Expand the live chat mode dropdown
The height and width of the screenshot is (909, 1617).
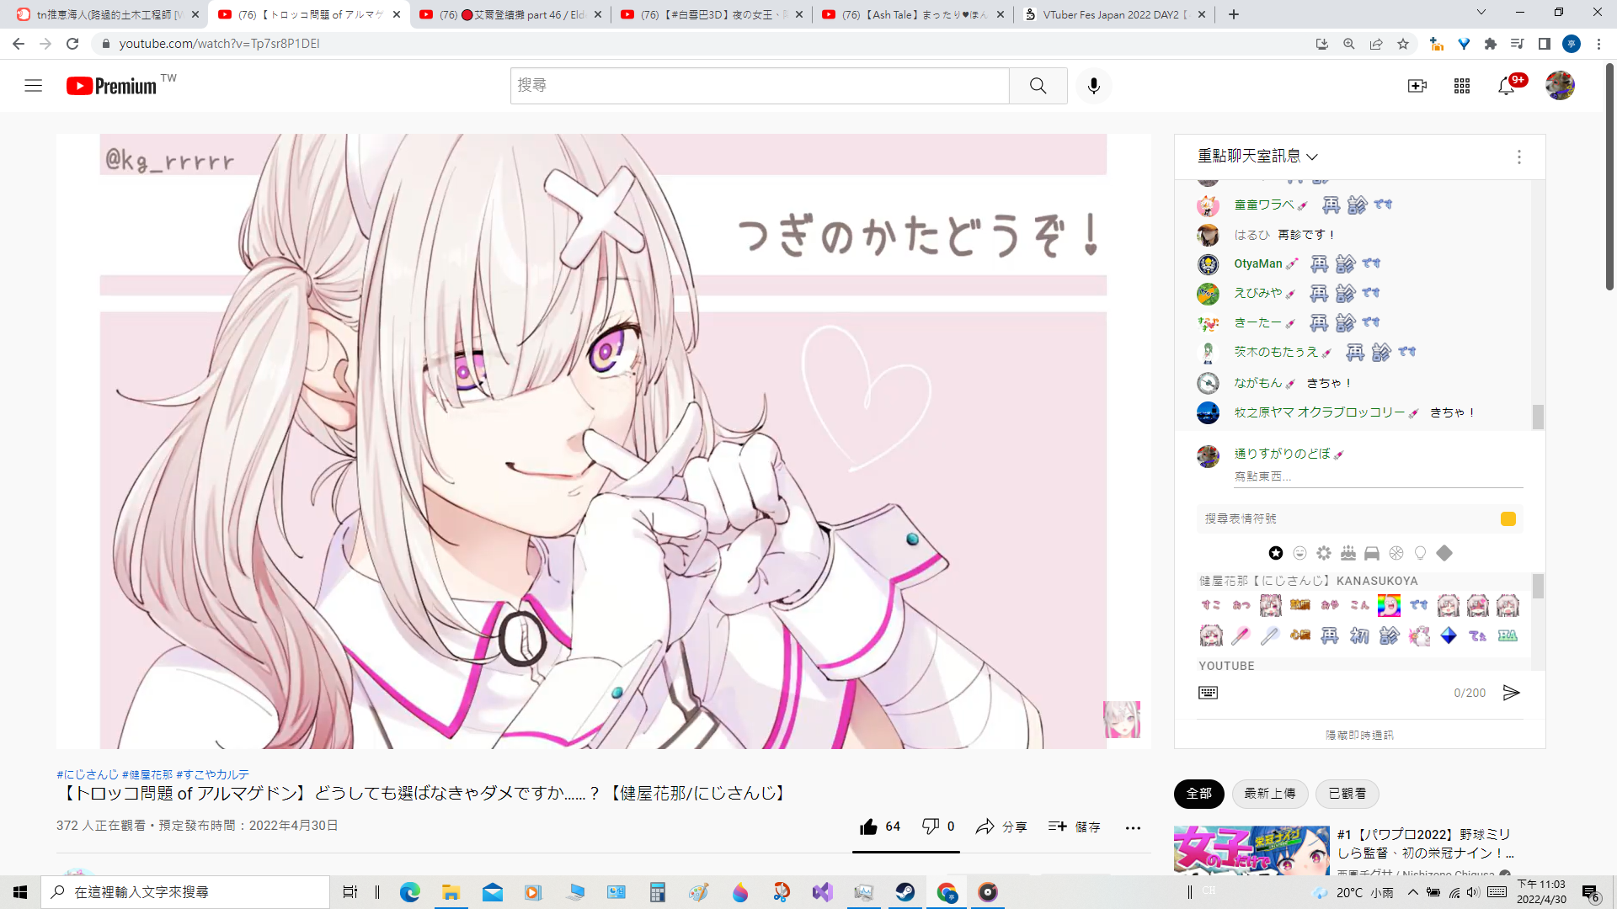[1257, 156]
